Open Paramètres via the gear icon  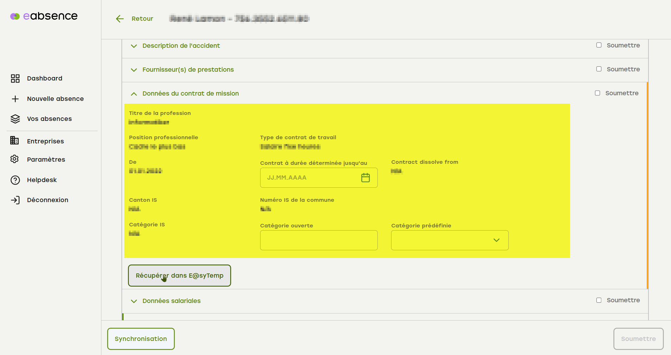[14, 159]
